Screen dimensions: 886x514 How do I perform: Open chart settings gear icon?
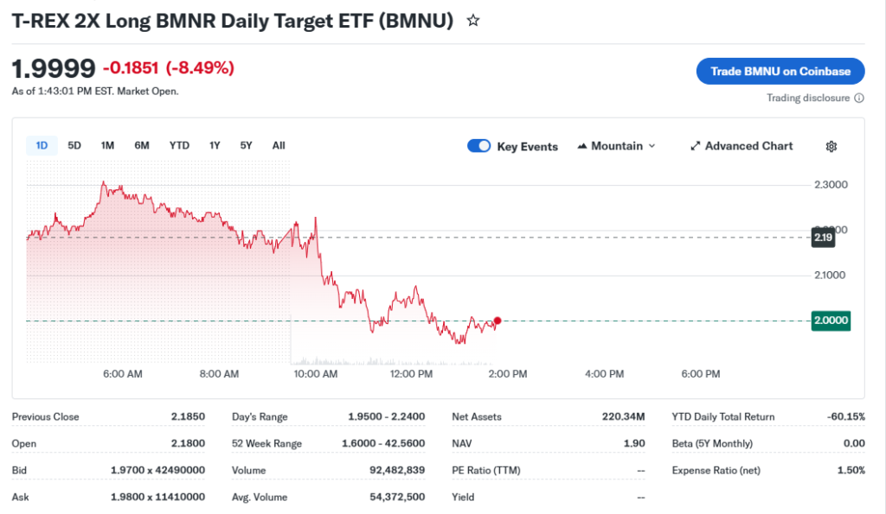[x=831, y=147]
